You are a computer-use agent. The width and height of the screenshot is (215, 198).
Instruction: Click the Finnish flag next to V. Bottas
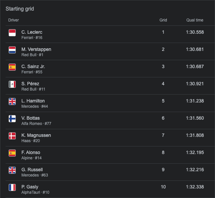click(12, 119)
